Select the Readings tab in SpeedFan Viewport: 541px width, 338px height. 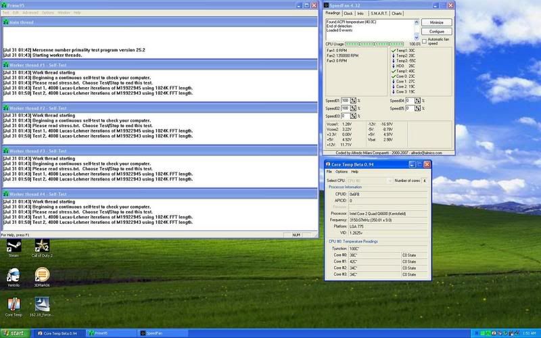[x=333, y=13]
